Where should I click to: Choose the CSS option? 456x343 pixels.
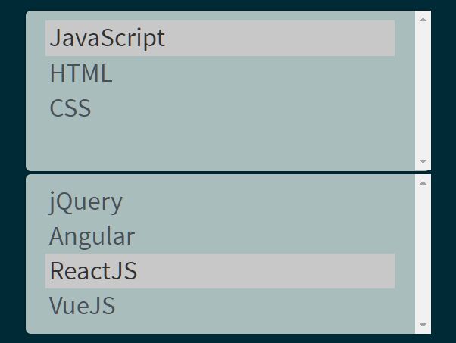coord(220,108)
